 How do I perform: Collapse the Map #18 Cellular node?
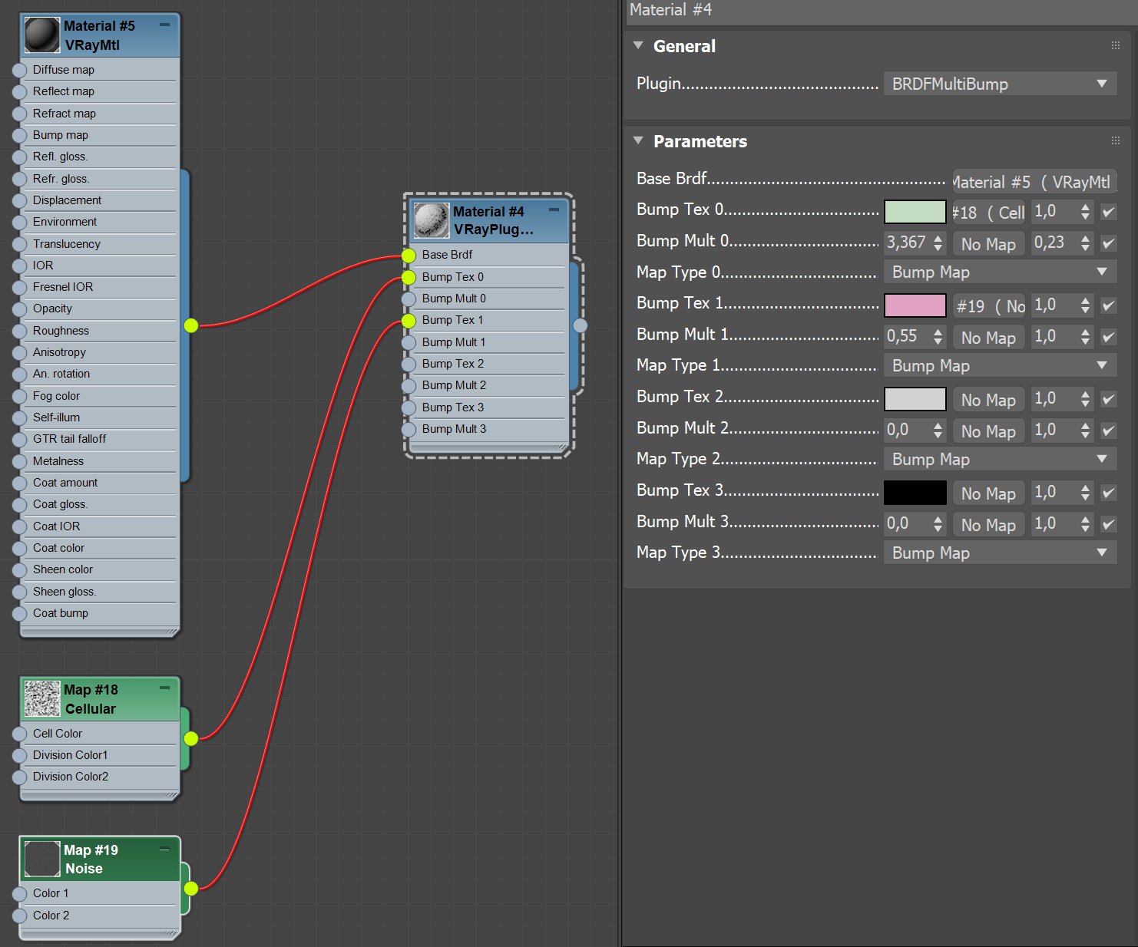click(164, 688)
